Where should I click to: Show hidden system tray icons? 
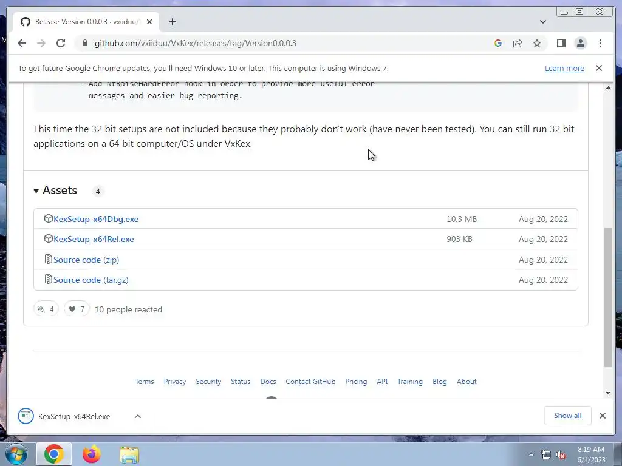531,454
